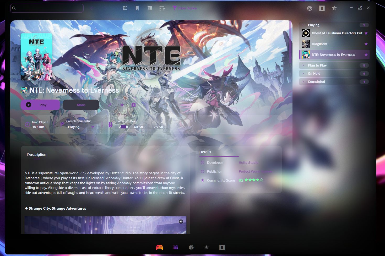This screenshot has height=256, width=385.
Task: Toggle favorite star for NTE: Neverness to Everness
Action: 366,55
